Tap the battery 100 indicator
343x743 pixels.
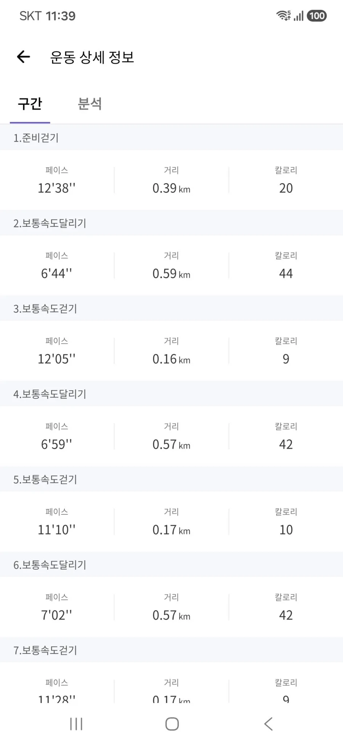[x=317, y=16]
